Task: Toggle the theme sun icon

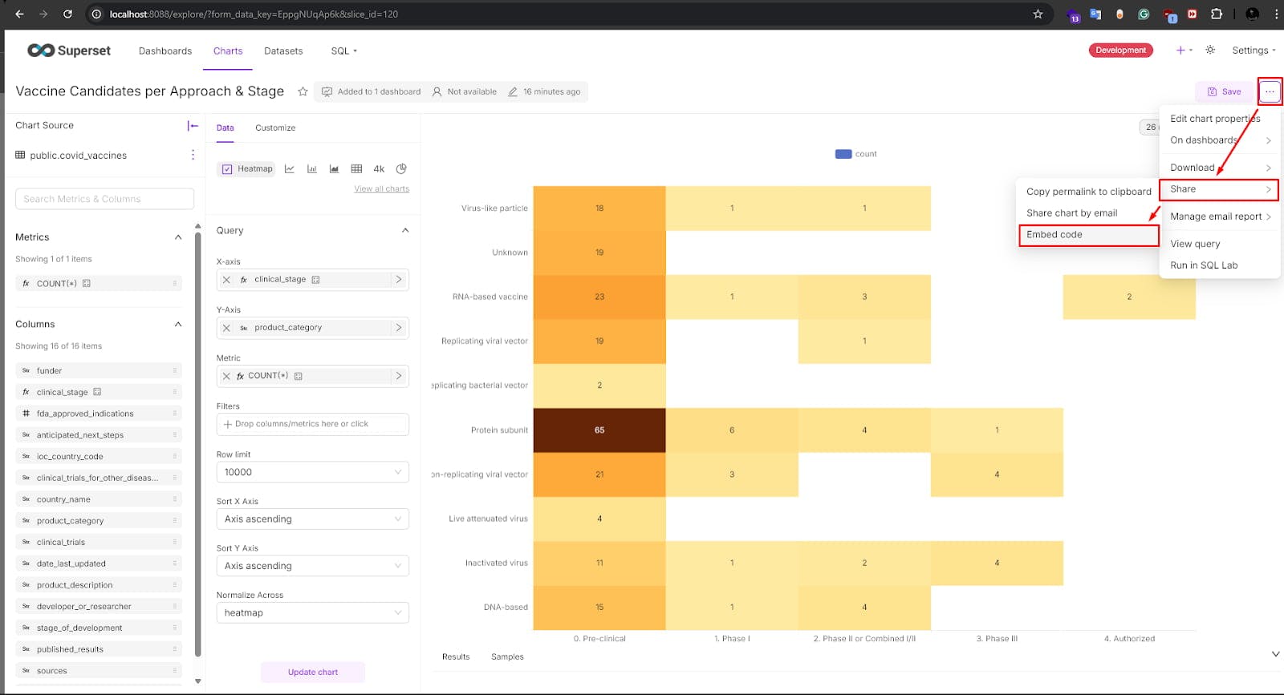Action: click(1210, 50)
